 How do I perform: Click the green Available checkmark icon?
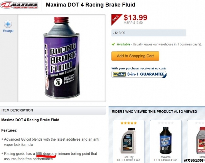coord(113,44)
